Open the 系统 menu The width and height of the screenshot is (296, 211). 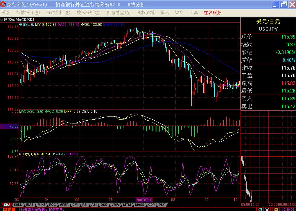[6, 13]
